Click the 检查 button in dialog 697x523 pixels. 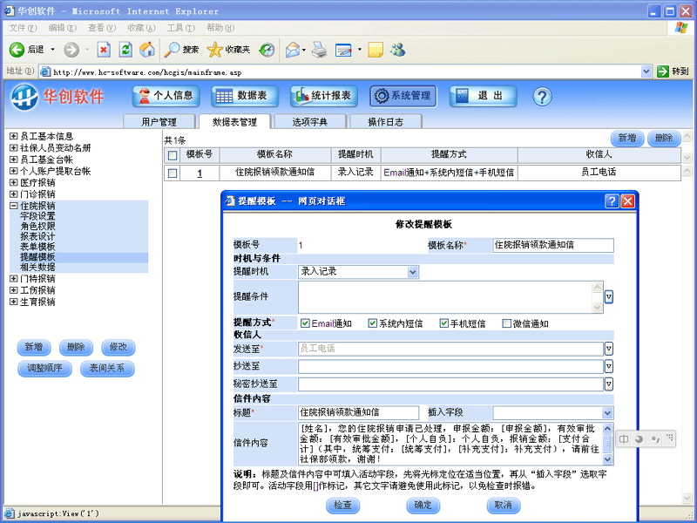tap(342, 506)
